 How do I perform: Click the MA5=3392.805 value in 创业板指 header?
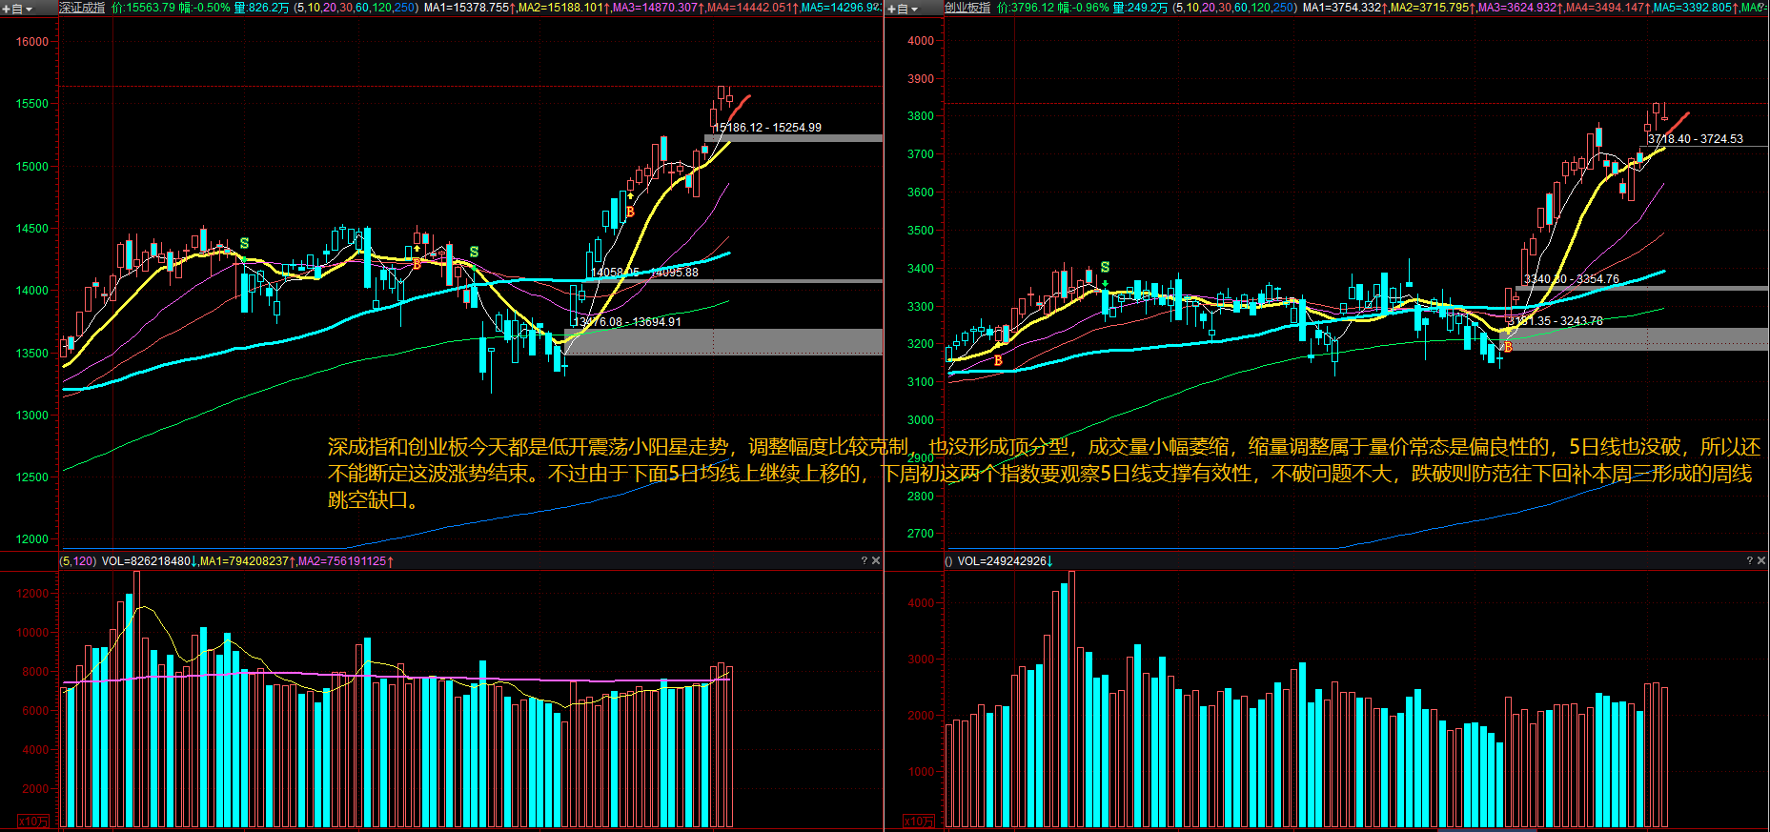click(1696, 8)
